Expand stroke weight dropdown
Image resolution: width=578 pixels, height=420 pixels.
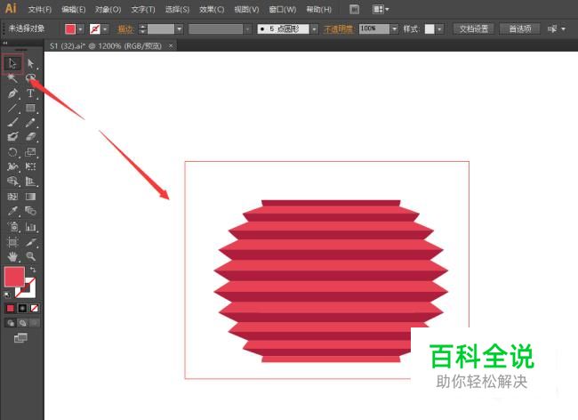pyautogui.click(x=179, y=28)
